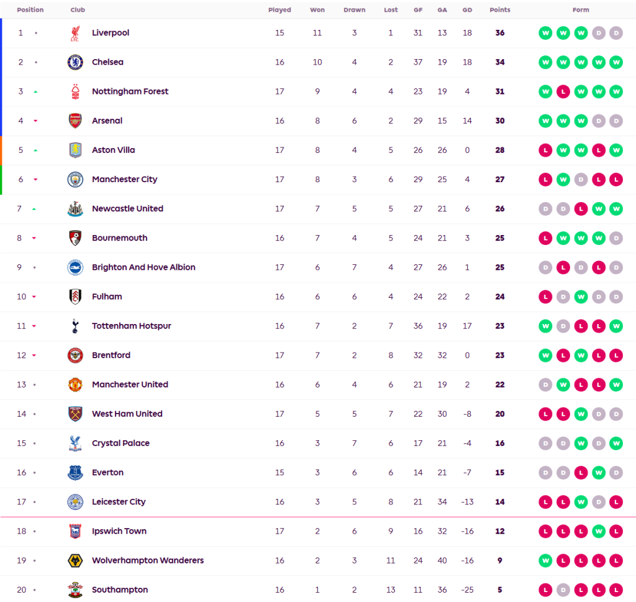Open the Brighton And Hove Albion link
The height and width of the screenshot is (602, 636).
143,267
